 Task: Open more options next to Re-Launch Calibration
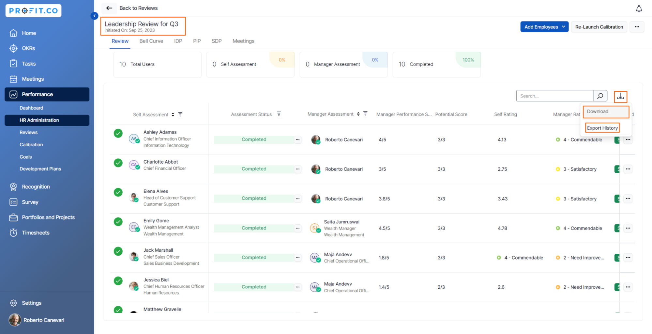637,27
